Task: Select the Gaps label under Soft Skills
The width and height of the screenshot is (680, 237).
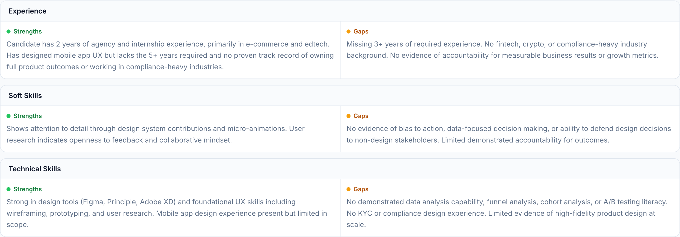Action: click(361, 116)
